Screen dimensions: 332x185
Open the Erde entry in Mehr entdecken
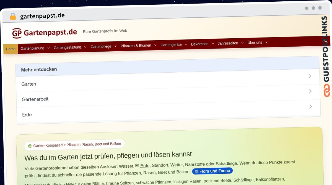(169, 111)
